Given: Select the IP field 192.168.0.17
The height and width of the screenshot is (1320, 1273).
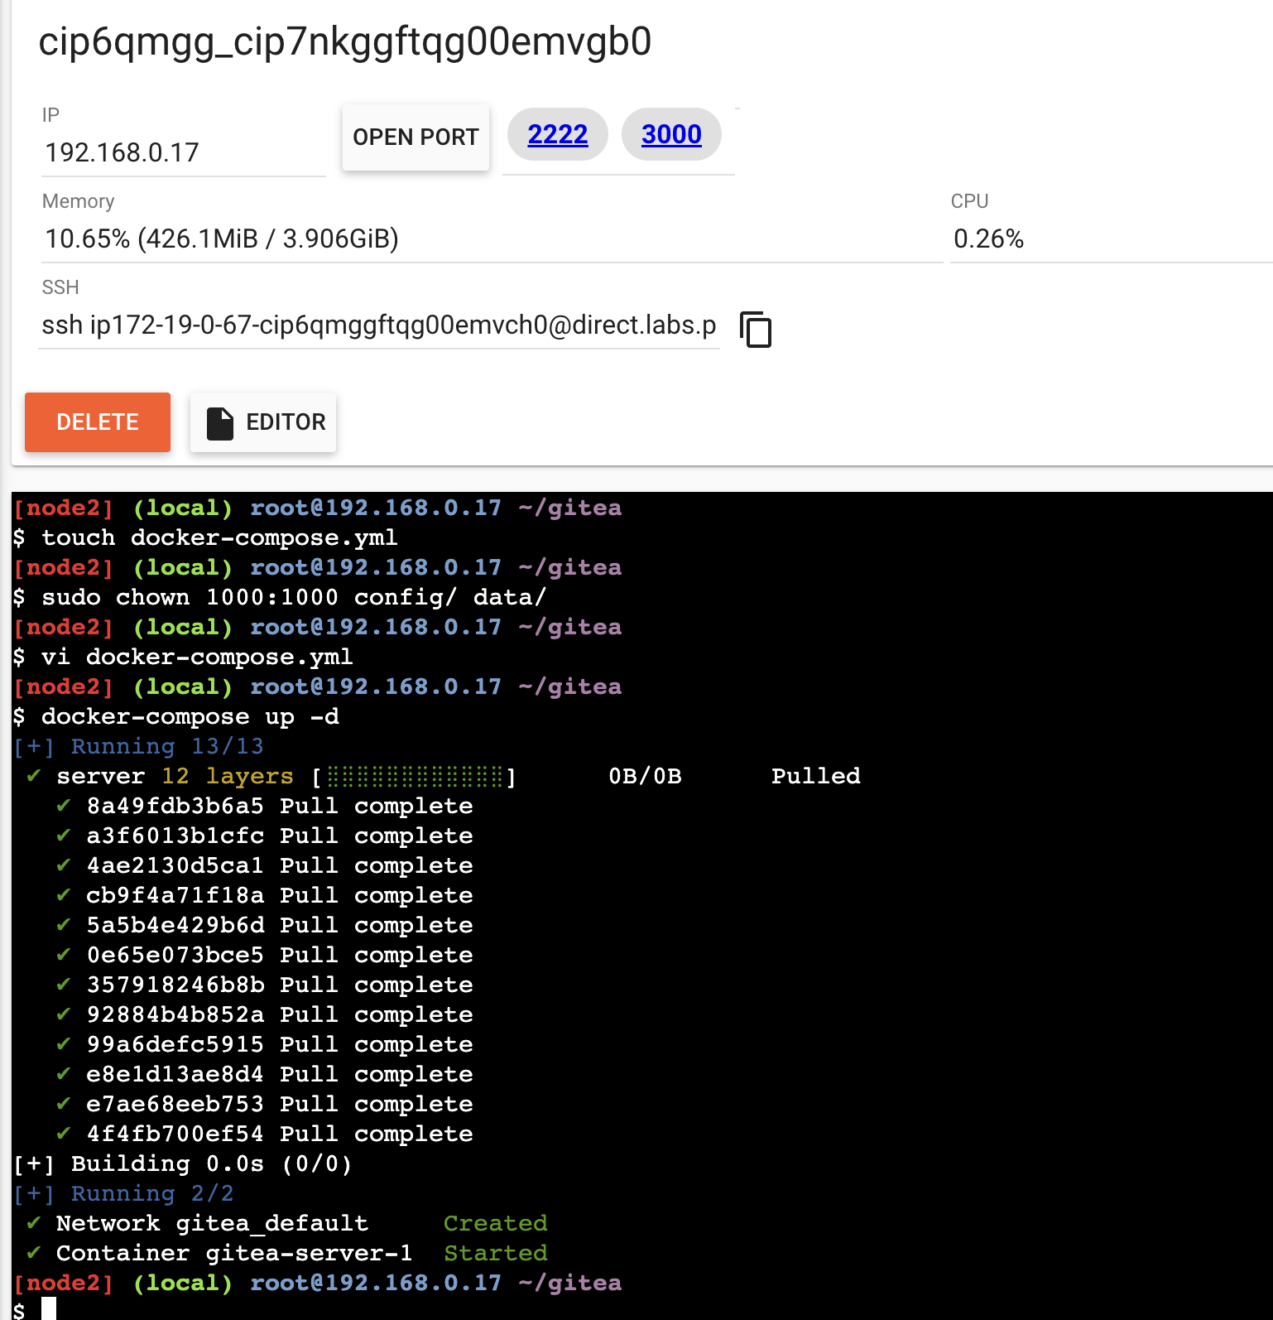Looking at the screenshot, I should [183, 152].
